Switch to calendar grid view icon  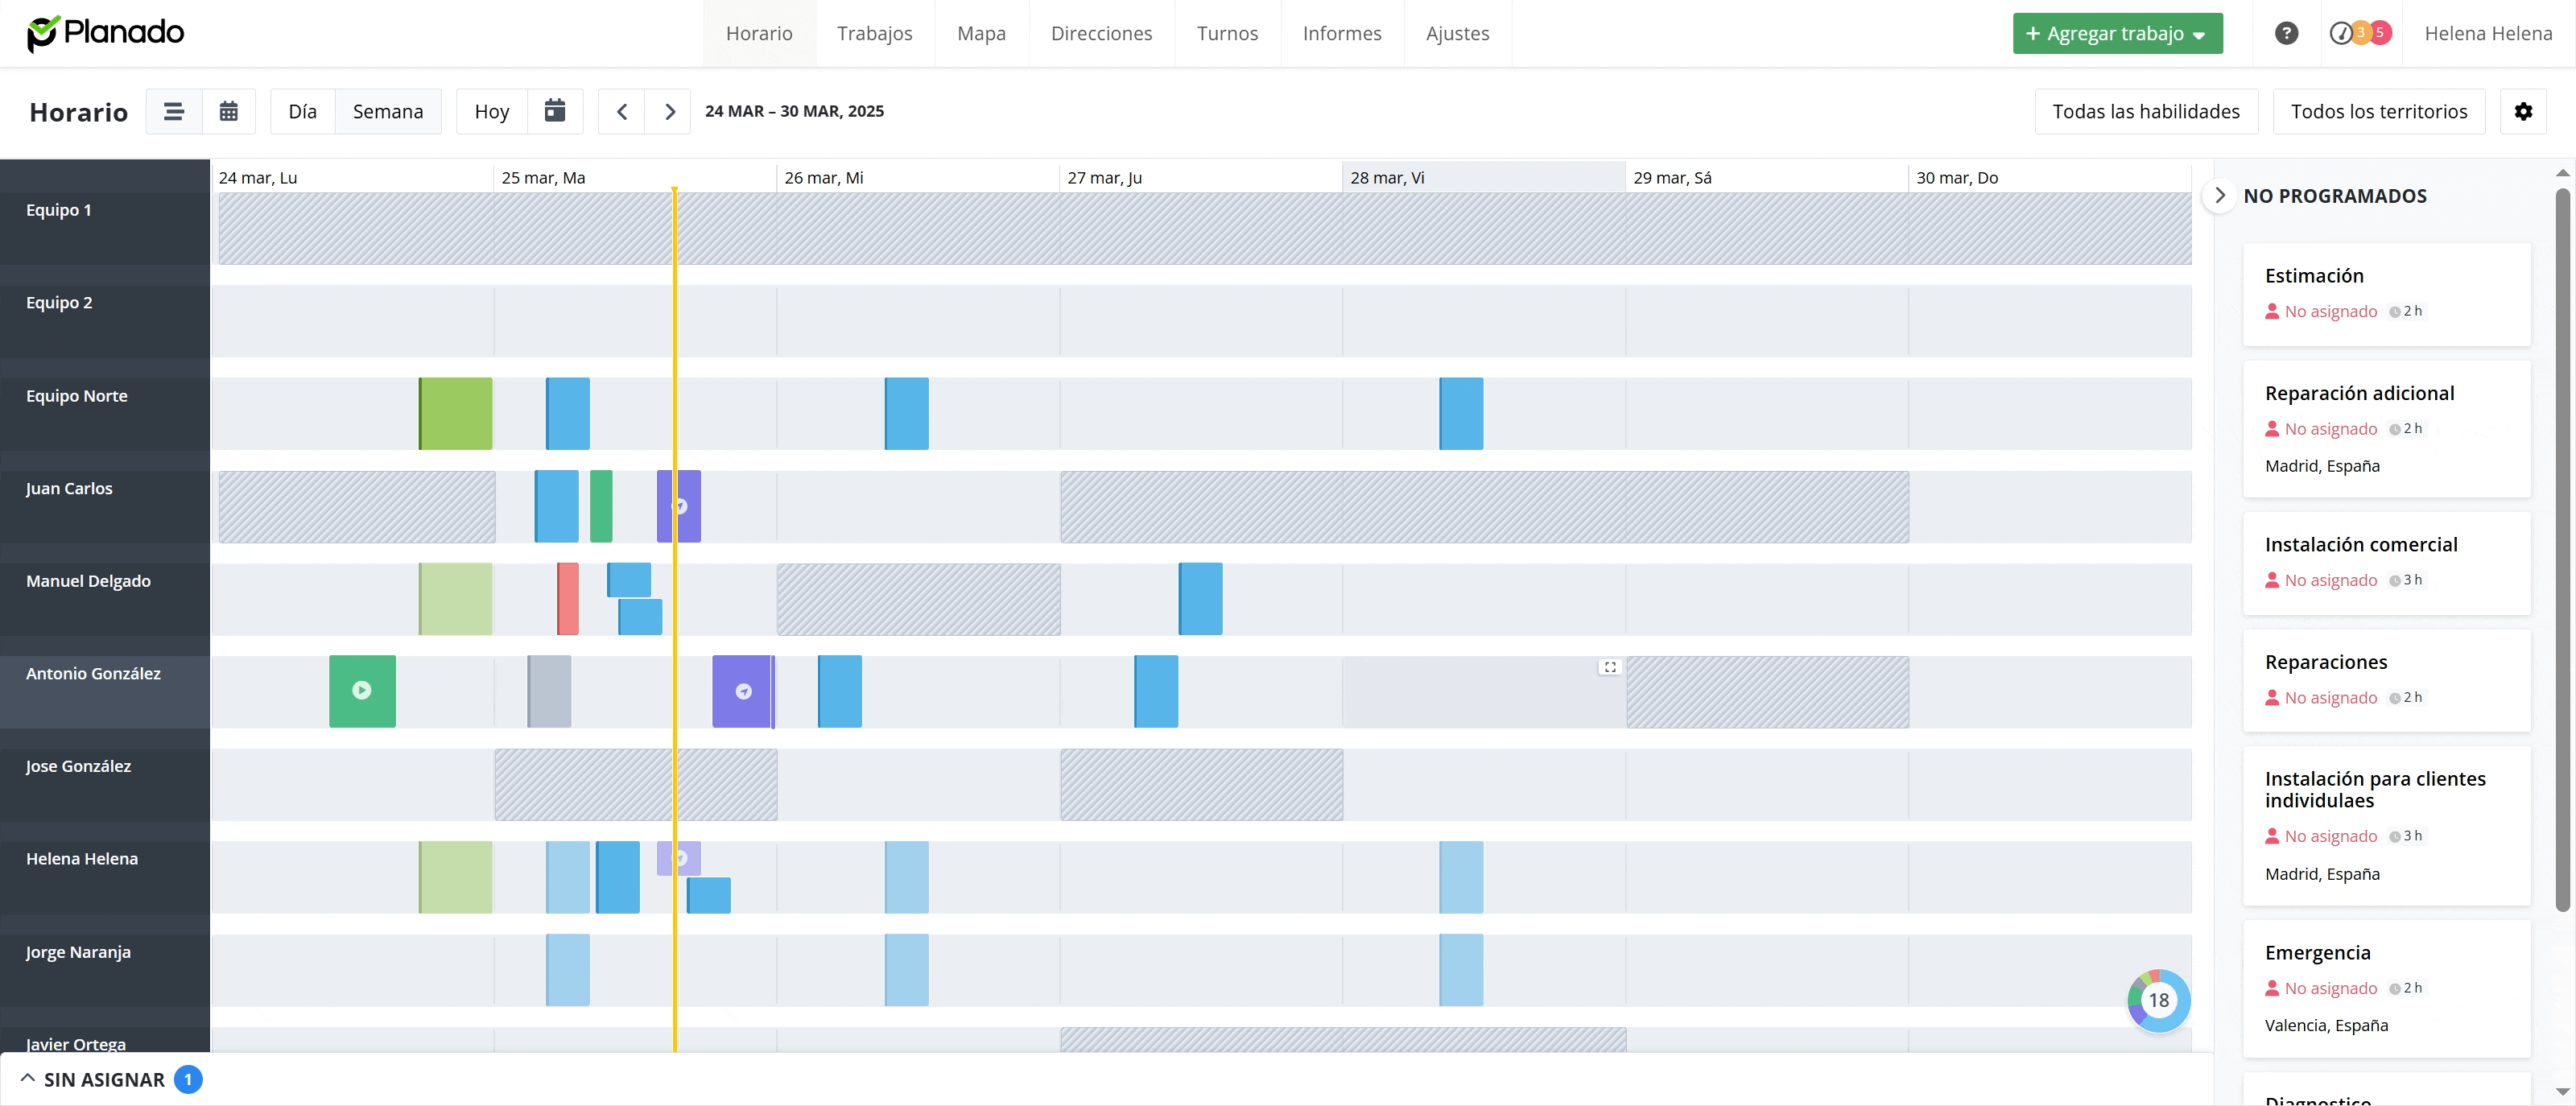point(229,111)
